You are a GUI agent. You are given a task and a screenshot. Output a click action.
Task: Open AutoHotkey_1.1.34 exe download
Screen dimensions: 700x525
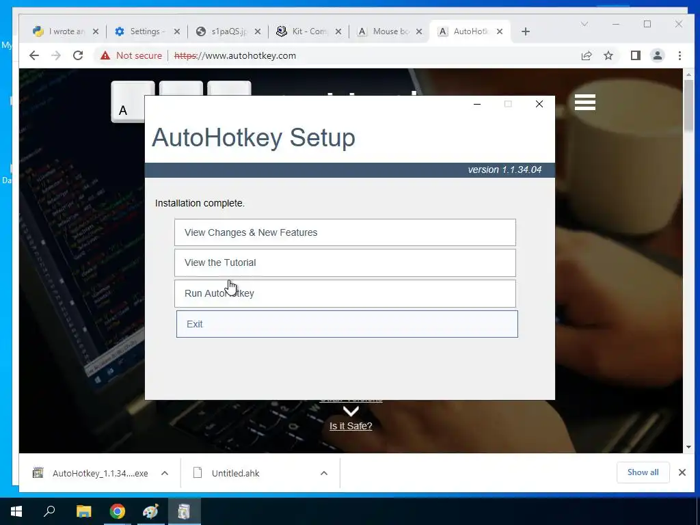pos(91,473)
